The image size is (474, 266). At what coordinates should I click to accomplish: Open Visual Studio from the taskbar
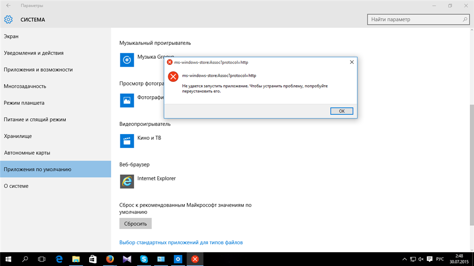click(x=127, y=259)
